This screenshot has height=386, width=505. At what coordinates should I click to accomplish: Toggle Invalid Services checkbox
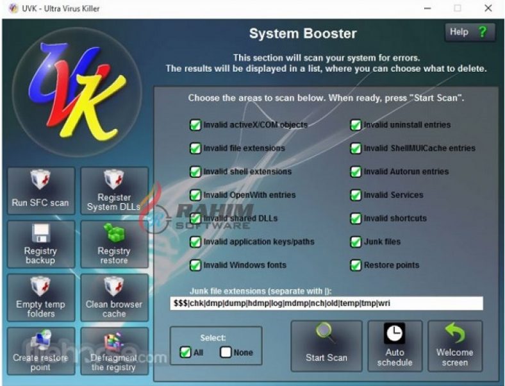356,195
